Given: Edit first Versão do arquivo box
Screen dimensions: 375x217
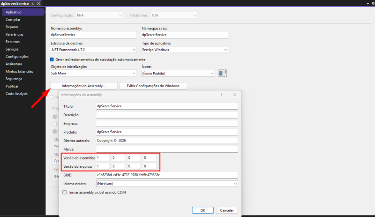Looking at the screenshot, I should point(103,166).
